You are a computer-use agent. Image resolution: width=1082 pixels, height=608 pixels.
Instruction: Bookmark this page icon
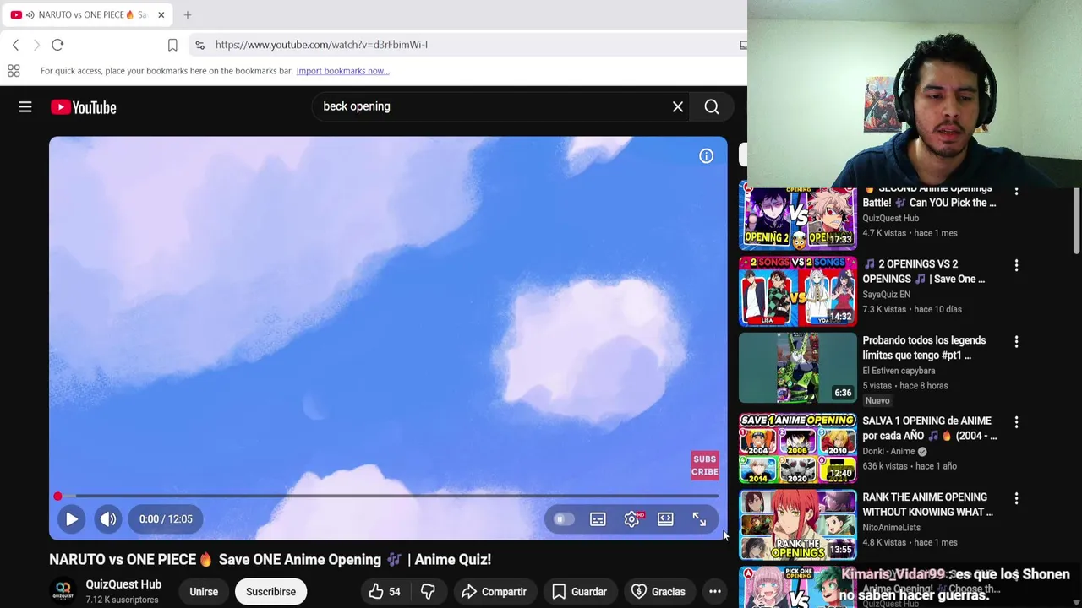click(172, 45)
